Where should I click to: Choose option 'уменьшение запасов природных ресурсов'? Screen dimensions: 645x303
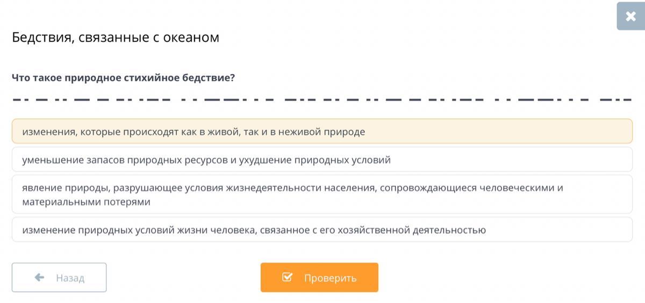[322, 160]
